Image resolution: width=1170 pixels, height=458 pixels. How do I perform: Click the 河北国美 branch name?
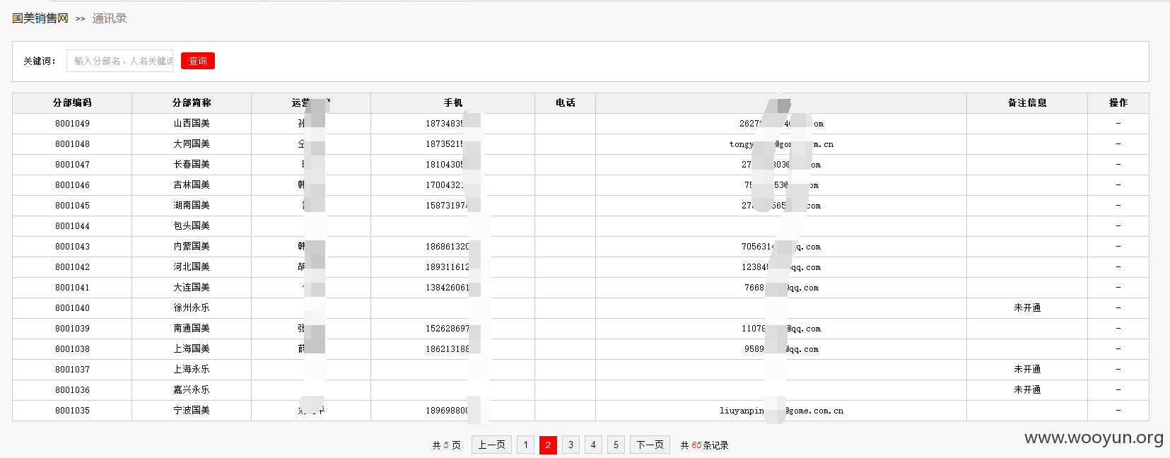(192, 266)
